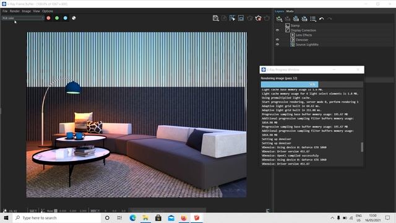Viewport: 396px width, 223px height.
Task: Click the load layer preset icon
Action: 304,19
